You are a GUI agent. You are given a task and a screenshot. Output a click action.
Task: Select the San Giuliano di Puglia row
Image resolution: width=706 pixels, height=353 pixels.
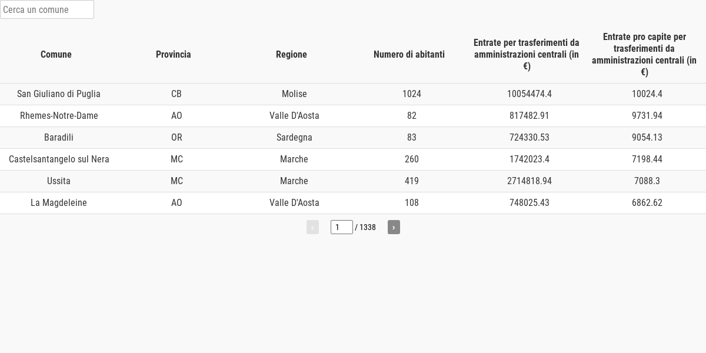coord(353,94)
